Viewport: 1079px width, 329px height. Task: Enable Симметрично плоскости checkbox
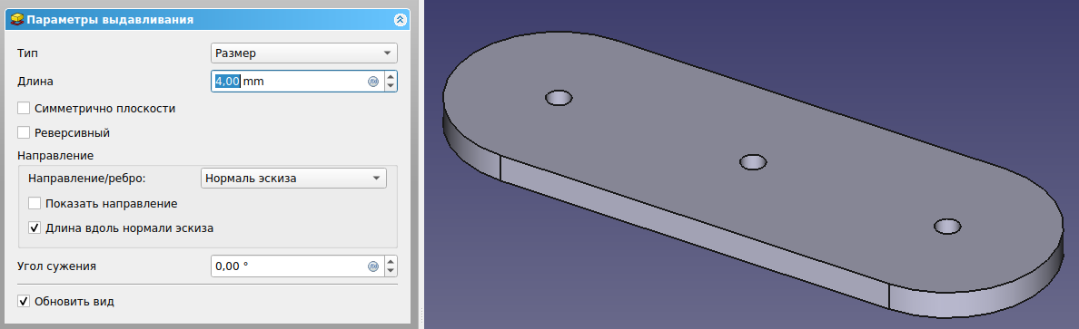point(25,108)
